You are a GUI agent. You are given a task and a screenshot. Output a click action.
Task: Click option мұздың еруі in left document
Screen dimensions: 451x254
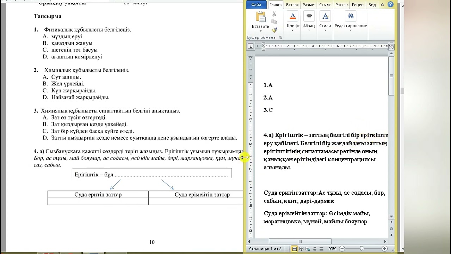(x=67, y=36)
